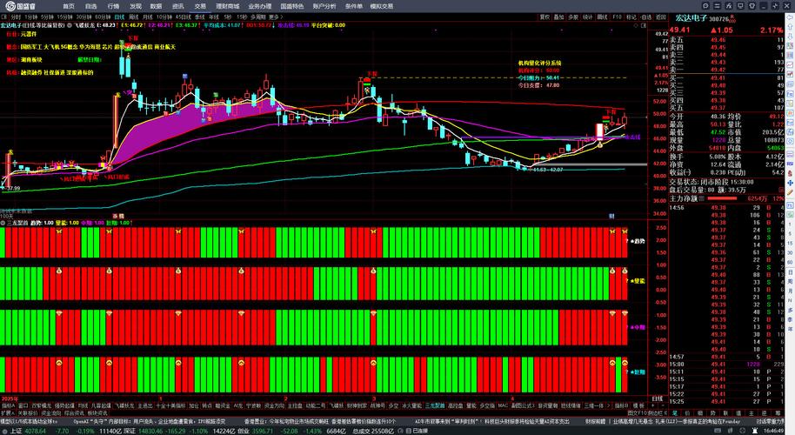Click the 叠加 toolbar button
This screenshot has width=795, height=435.
click(558, 17)
